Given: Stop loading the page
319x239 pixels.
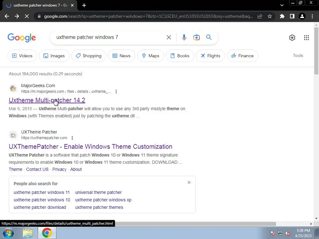Looking at the screenshot, I should 27,16.
